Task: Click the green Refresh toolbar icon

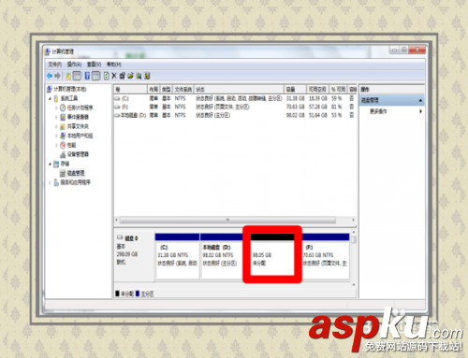Action: point(106,76)
